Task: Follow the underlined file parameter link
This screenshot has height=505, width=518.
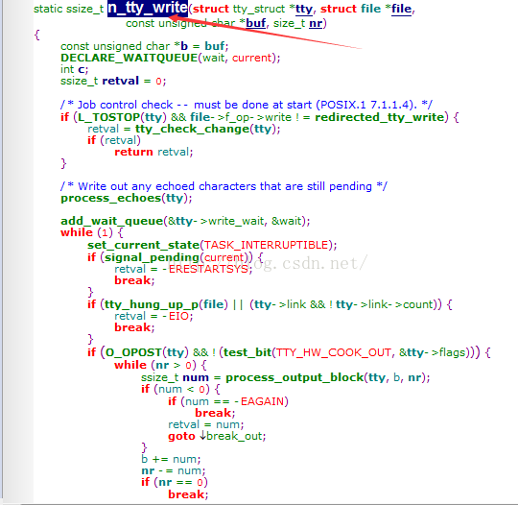Action: point(401,9)
